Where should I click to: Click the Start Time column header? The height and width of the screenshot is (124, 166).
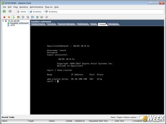pos(123,121)
